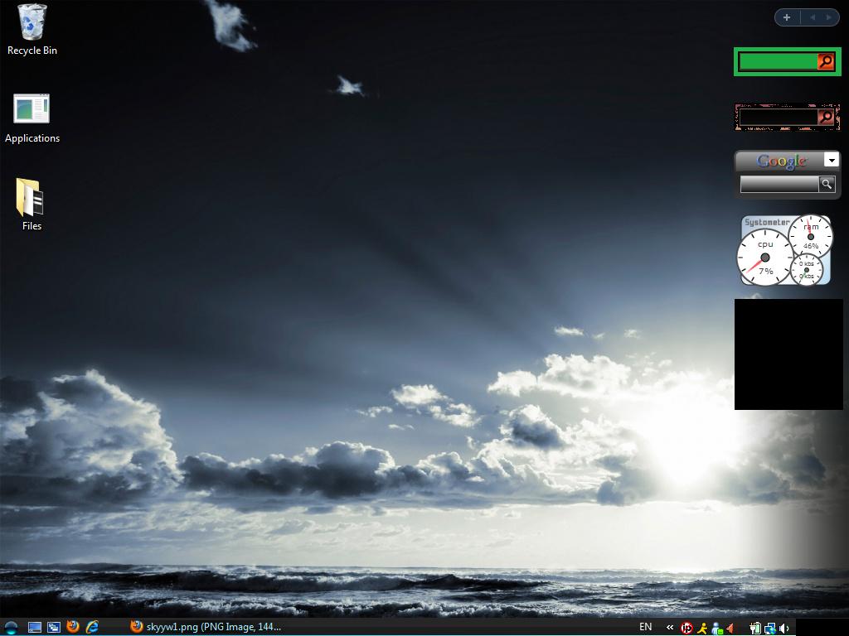This screenshot has height=636, width=849.
Task: Click the Google gadget search text field
Action: 779,185
